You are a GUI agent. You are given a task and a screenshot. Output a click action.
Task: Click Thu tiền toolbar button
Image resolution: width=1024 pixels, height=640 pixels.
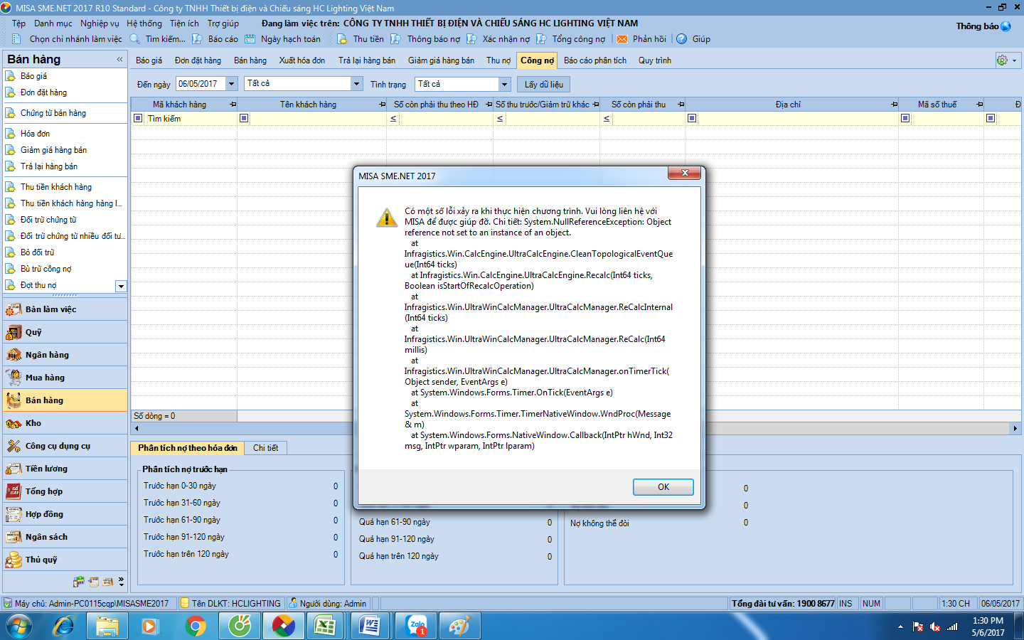pos(361,39)
